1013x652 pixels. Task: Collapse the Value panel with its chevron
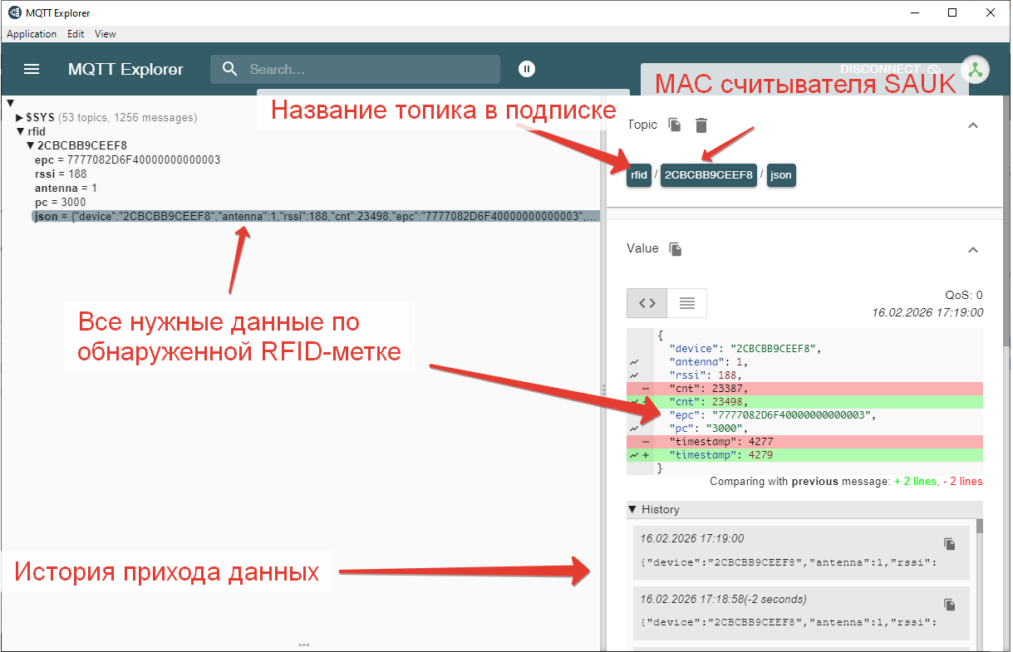point(972,250)
